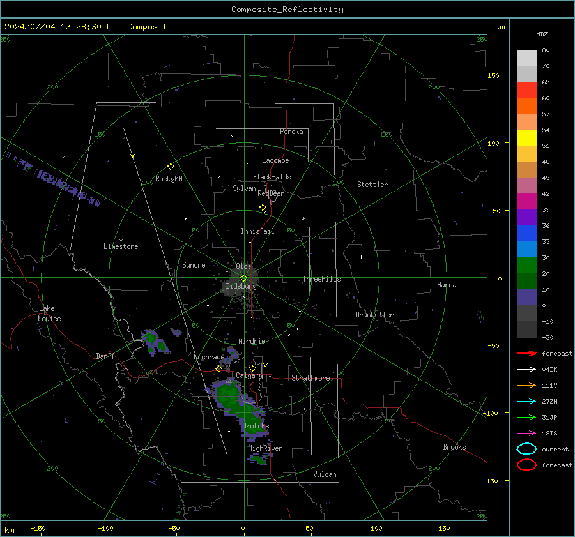Click the yellow 51 dBZ color swatch

click(x=526, y=138)
